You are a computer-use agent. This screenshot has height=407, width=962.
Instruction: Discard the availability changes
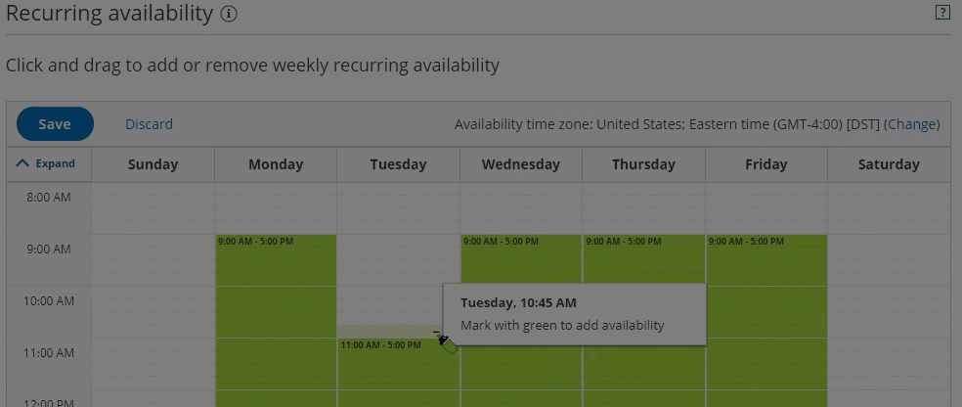[x=149, y=124]
